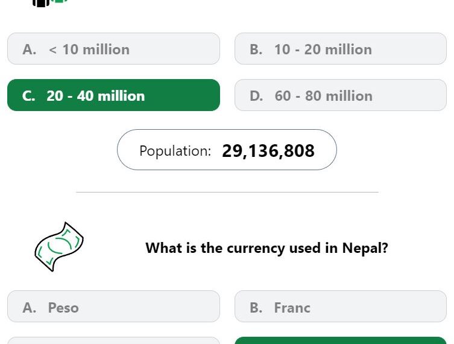The width and height of the screenshot is (454, 344).
Task: Click the green highlighted currency option at bottom
Action: 341,340
